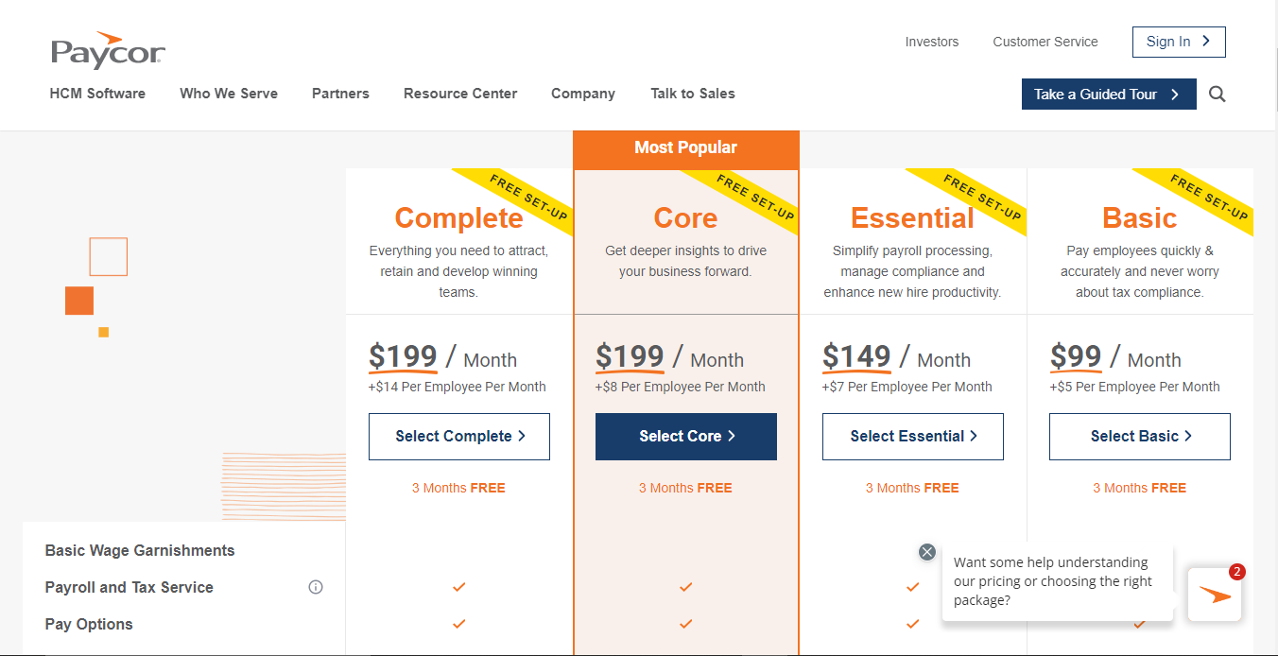Dismiss the chat help popup
Image resolution: width=1278 pixels, height=656 pixels.
(927, 552)
